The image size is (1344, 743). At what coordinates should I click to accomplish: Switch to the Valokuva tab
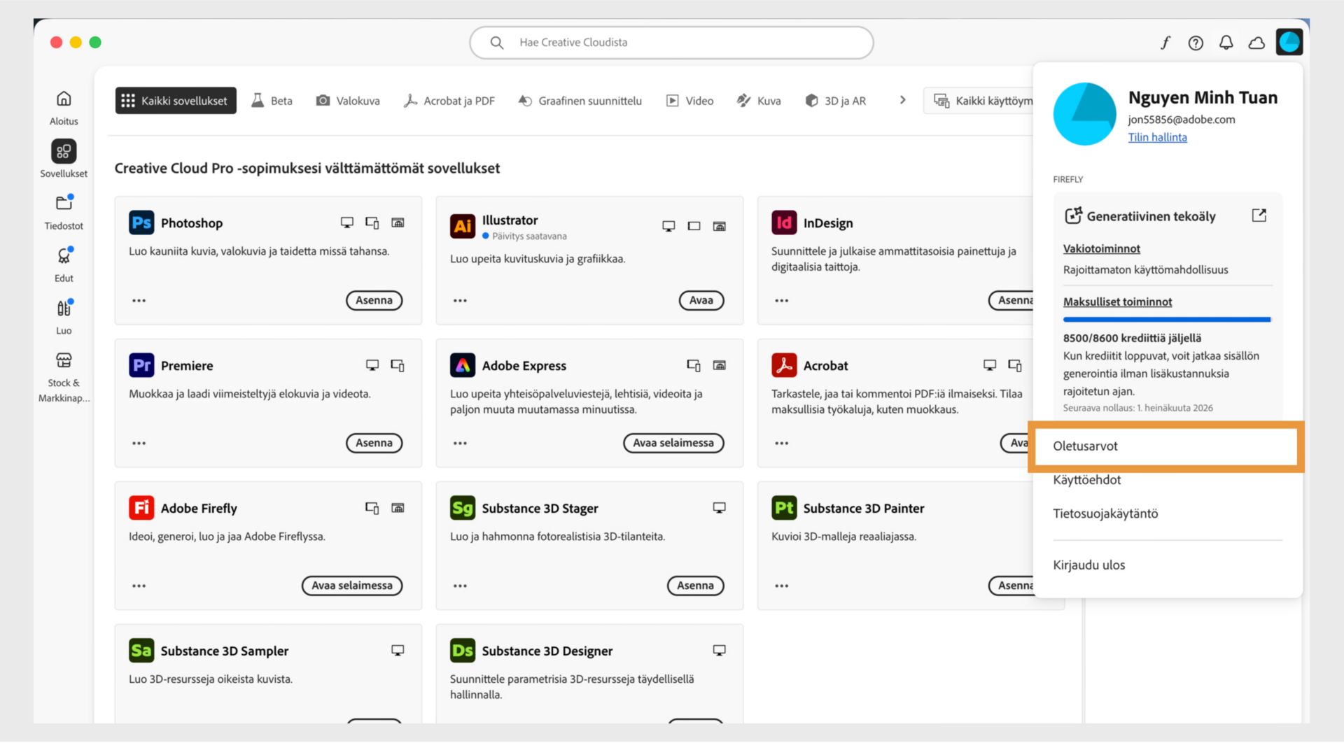348,101
